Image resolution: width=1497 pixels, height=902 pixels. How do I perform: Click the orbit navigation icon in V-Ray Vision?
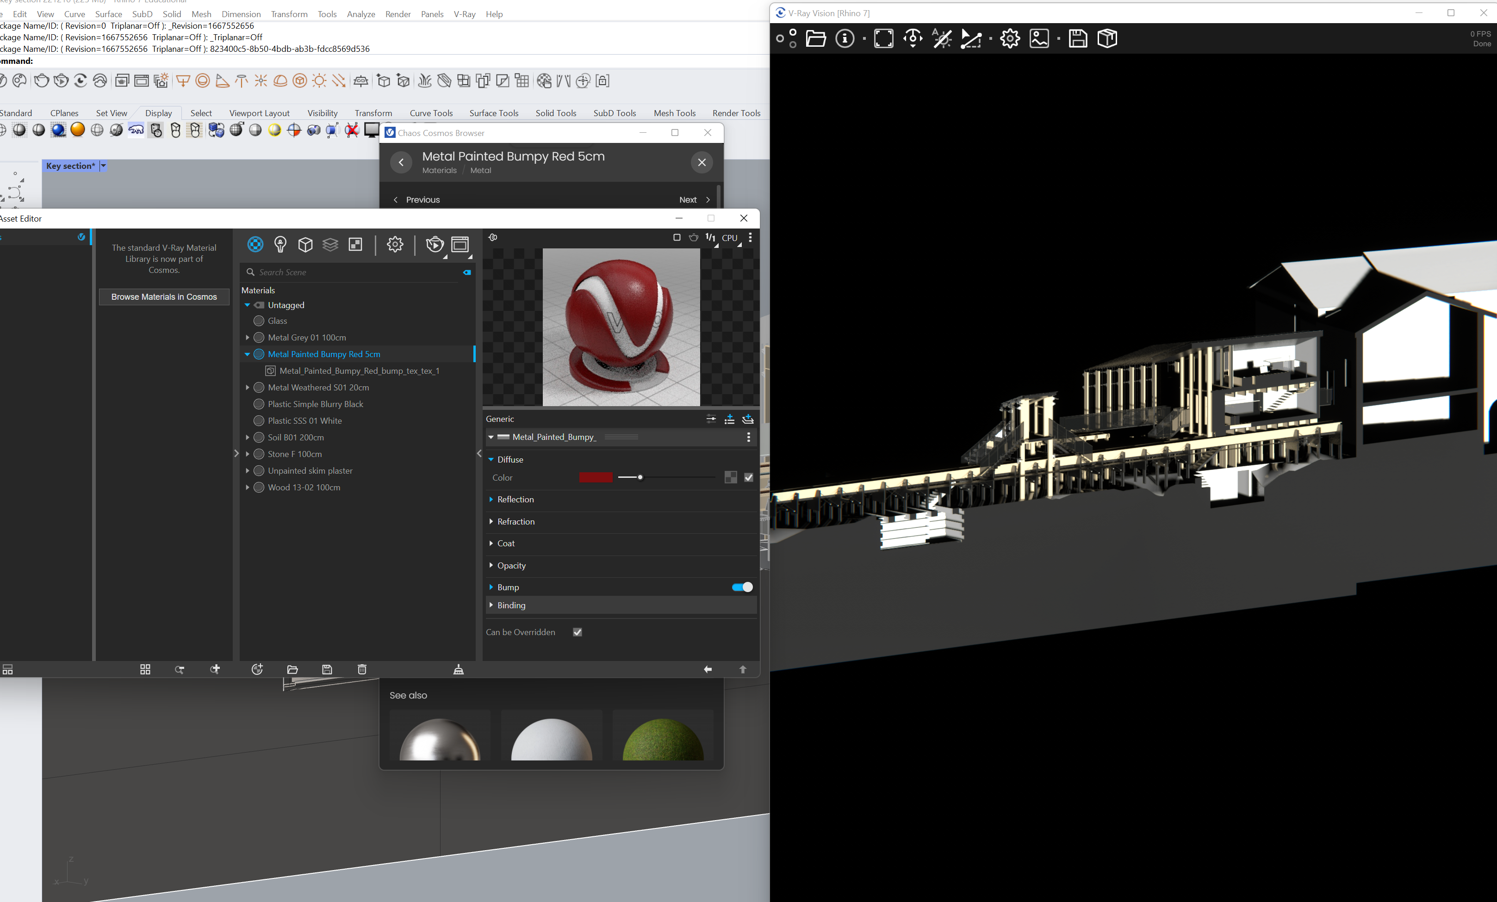tap(913, 38)
